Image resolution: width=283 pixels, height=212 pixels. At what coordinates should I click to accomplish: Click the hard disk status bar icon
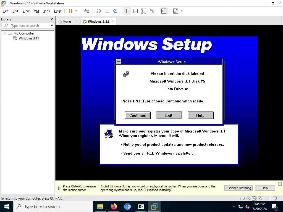click(243, 198)
